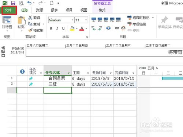Viewport: 183px width, 137px height.
Task: Click 跟踪时标记 button
Action: tap(138, 18)
